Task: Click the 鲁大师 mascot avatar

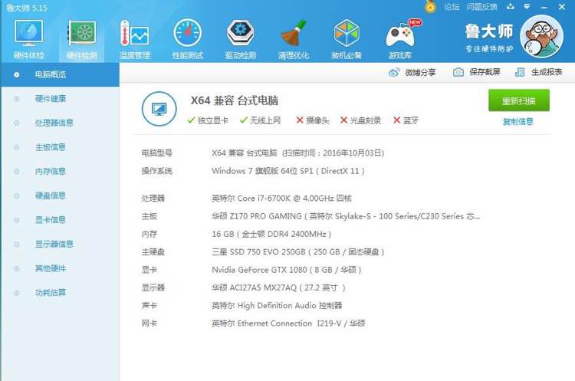Action: 541,36
